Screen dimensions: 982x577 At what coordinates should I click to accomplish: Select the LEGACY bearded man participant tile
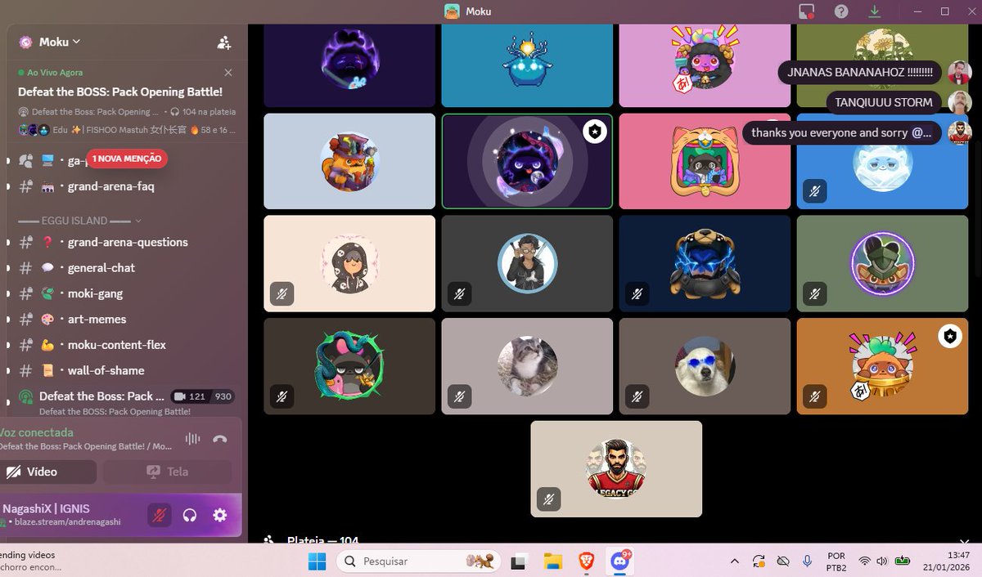pos(616,469)
